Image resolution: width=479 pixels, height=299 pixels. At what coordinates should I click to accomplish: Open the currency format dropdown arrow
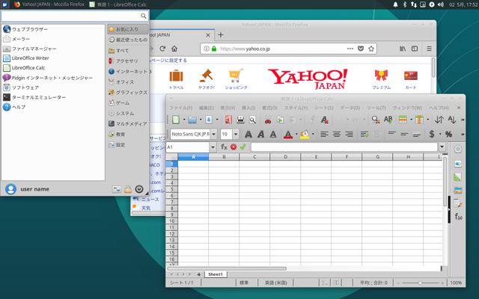pyautogui.click(x=440, y=134)
